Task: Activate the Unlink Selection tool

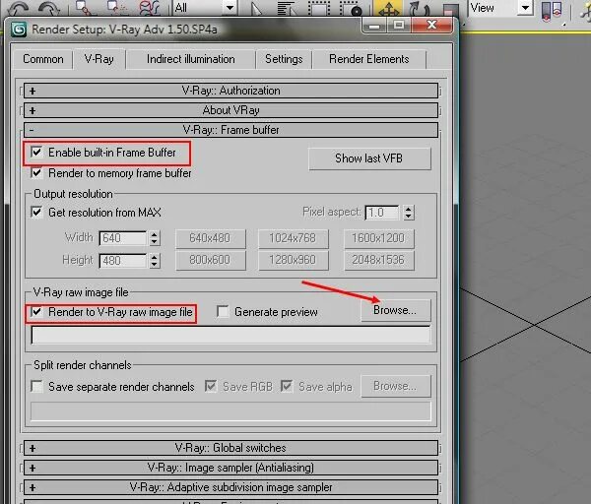Action: point(117,8)
